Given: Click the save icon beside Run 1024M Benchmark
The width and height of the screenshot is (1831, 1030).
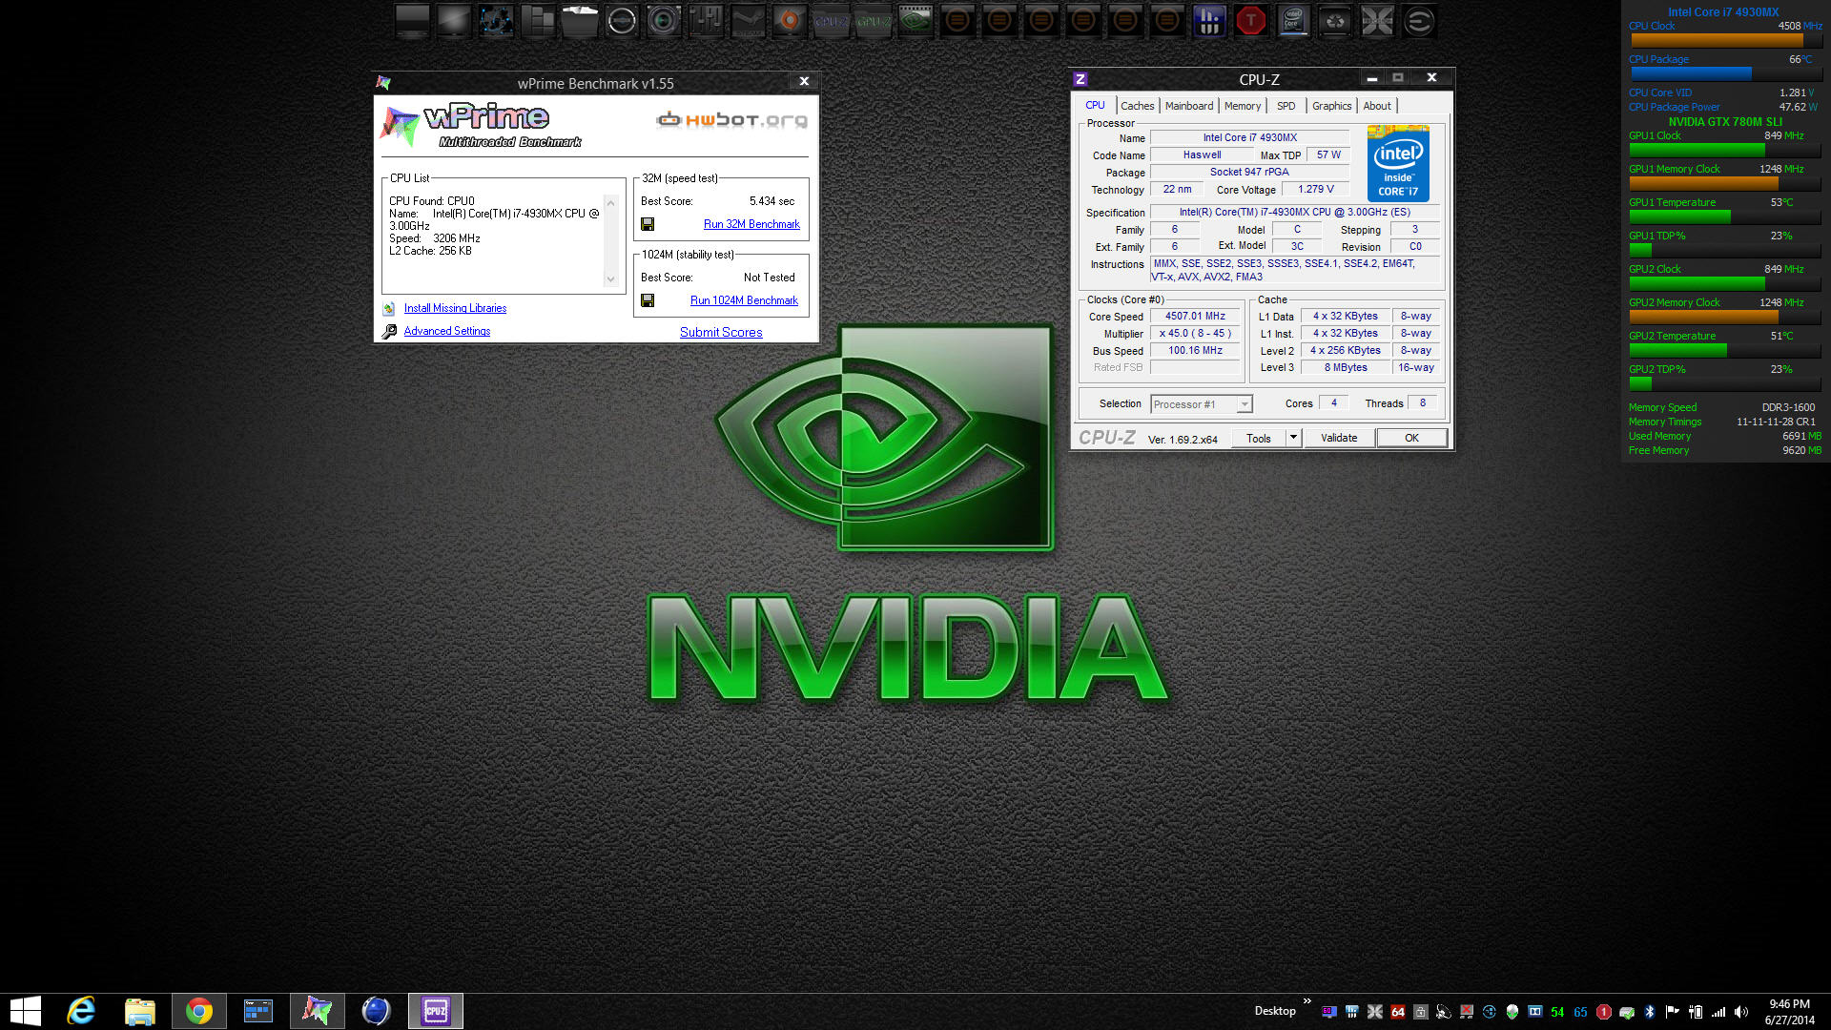Looking at the screenshot, I should coord(648,300).
